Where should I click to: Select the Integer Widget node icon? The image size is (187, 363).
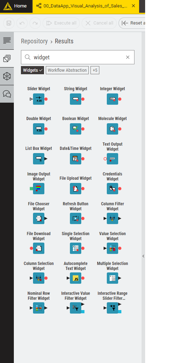(112, 99)
